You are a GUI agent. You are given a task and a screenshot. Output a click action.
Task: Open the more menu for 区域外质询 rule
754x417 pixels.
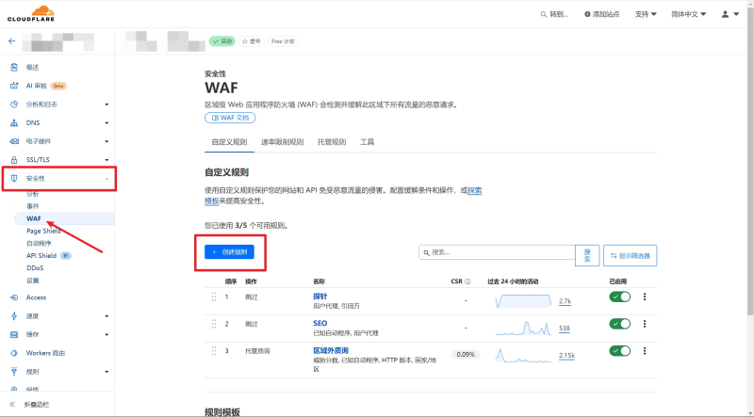click(x=645, y=351)
